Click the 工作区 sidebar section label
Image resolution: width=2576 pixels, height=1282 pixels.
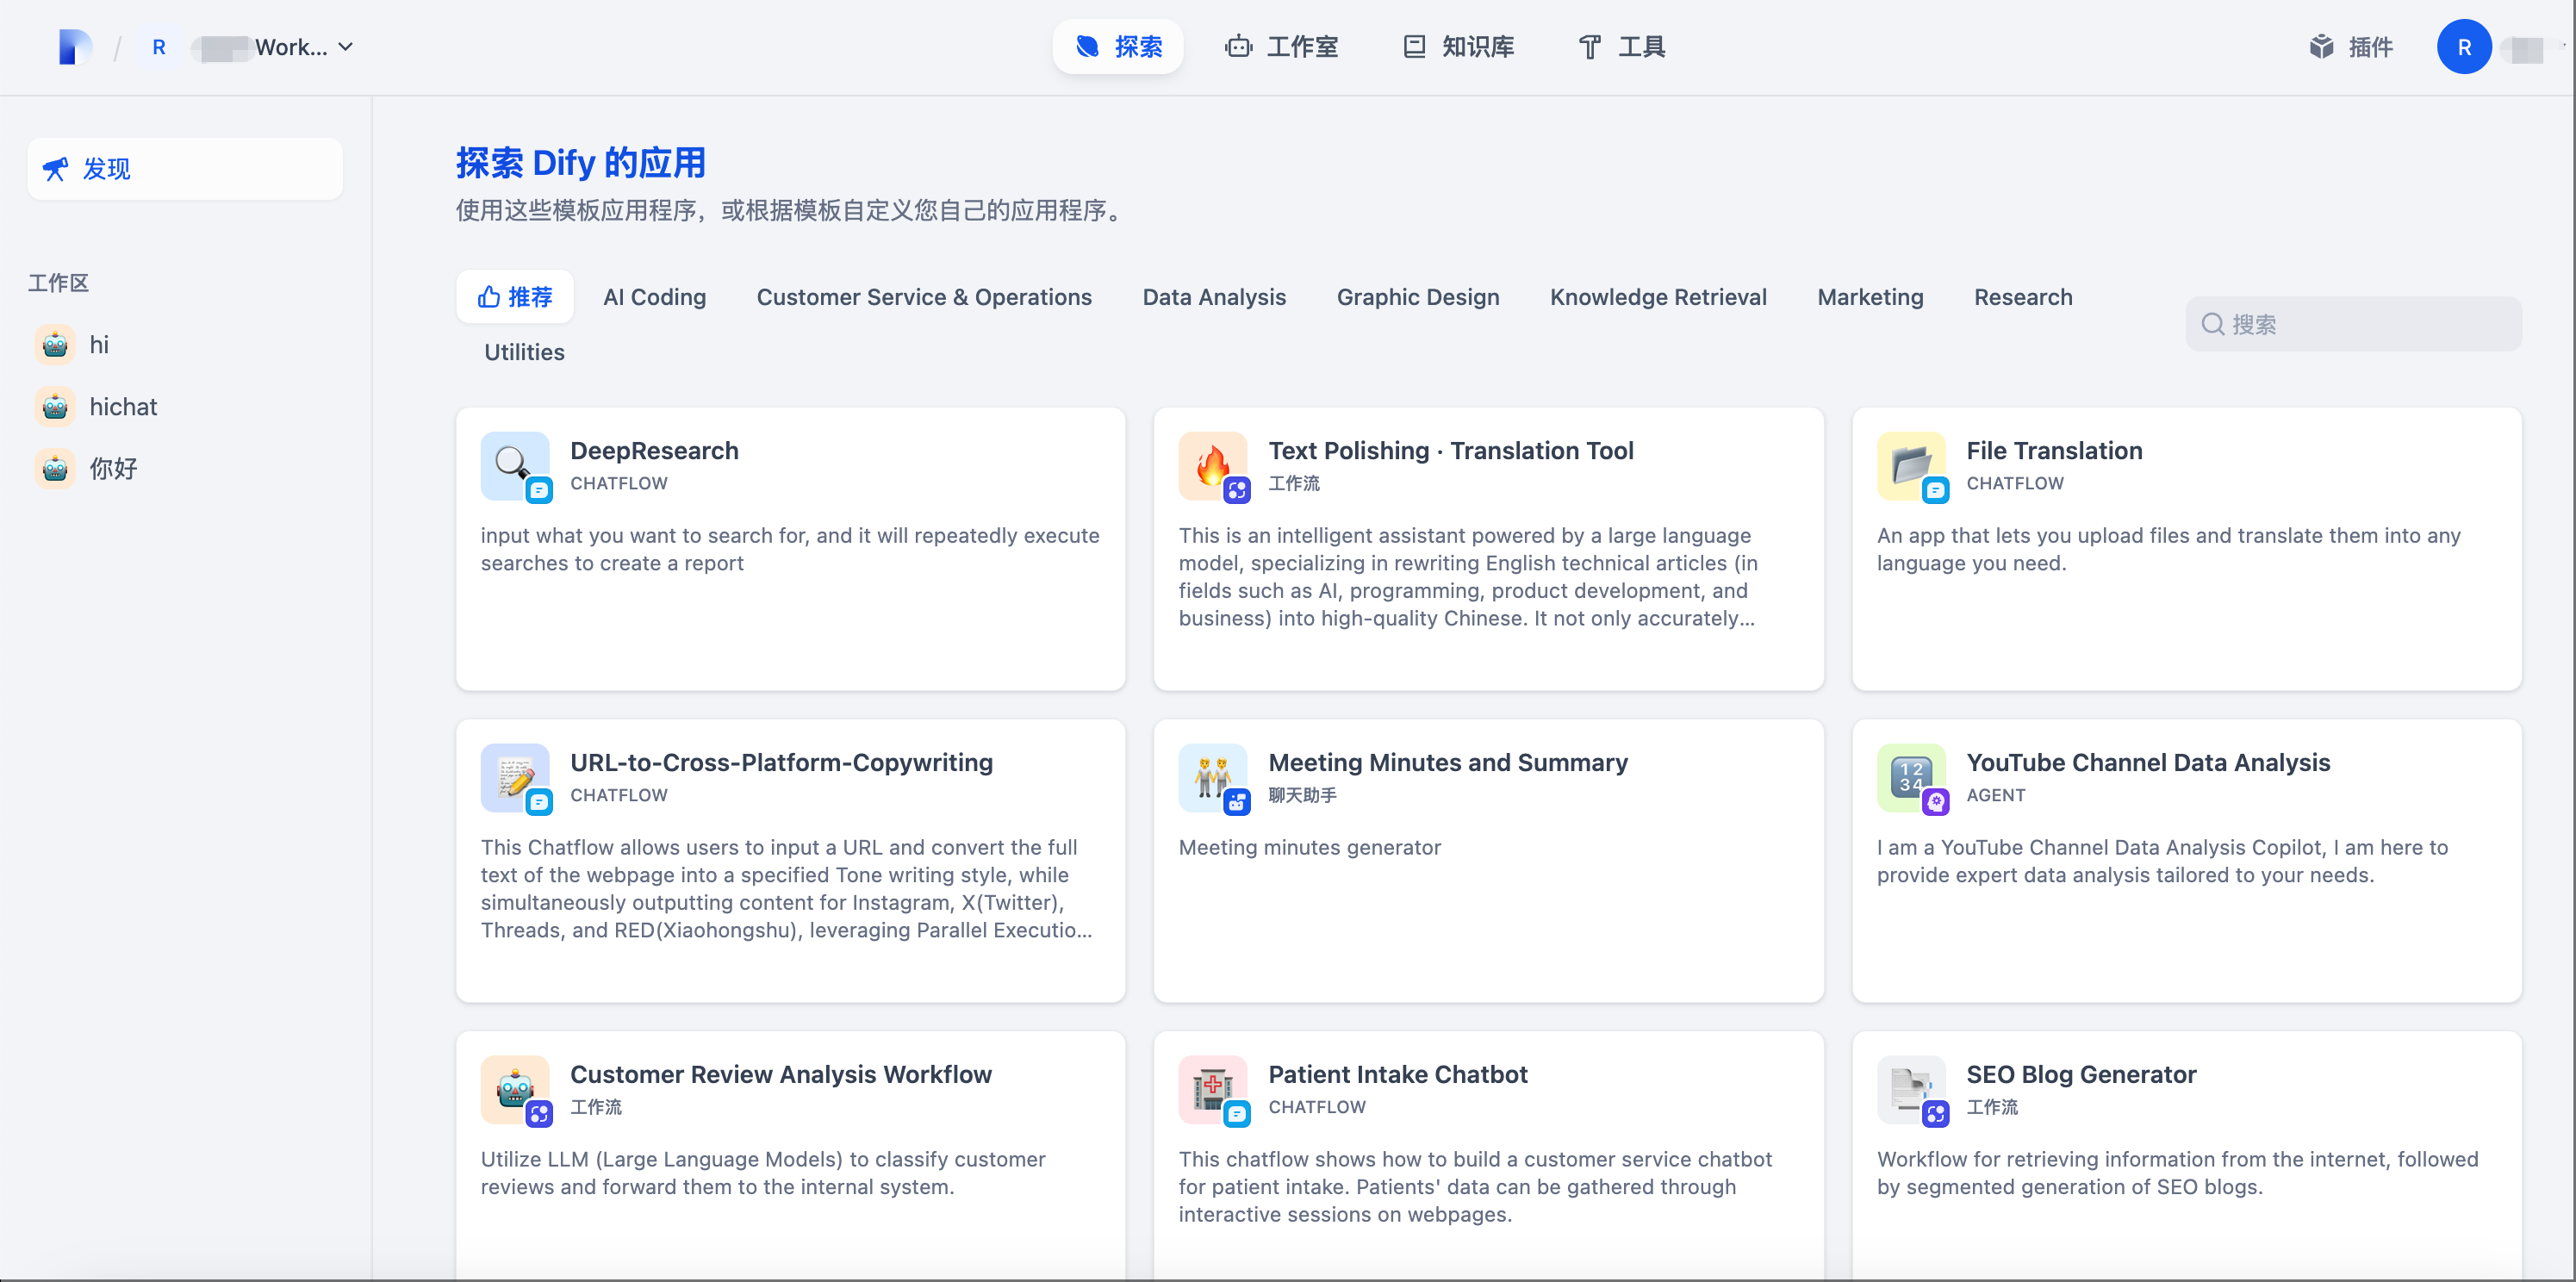point(58,283)
